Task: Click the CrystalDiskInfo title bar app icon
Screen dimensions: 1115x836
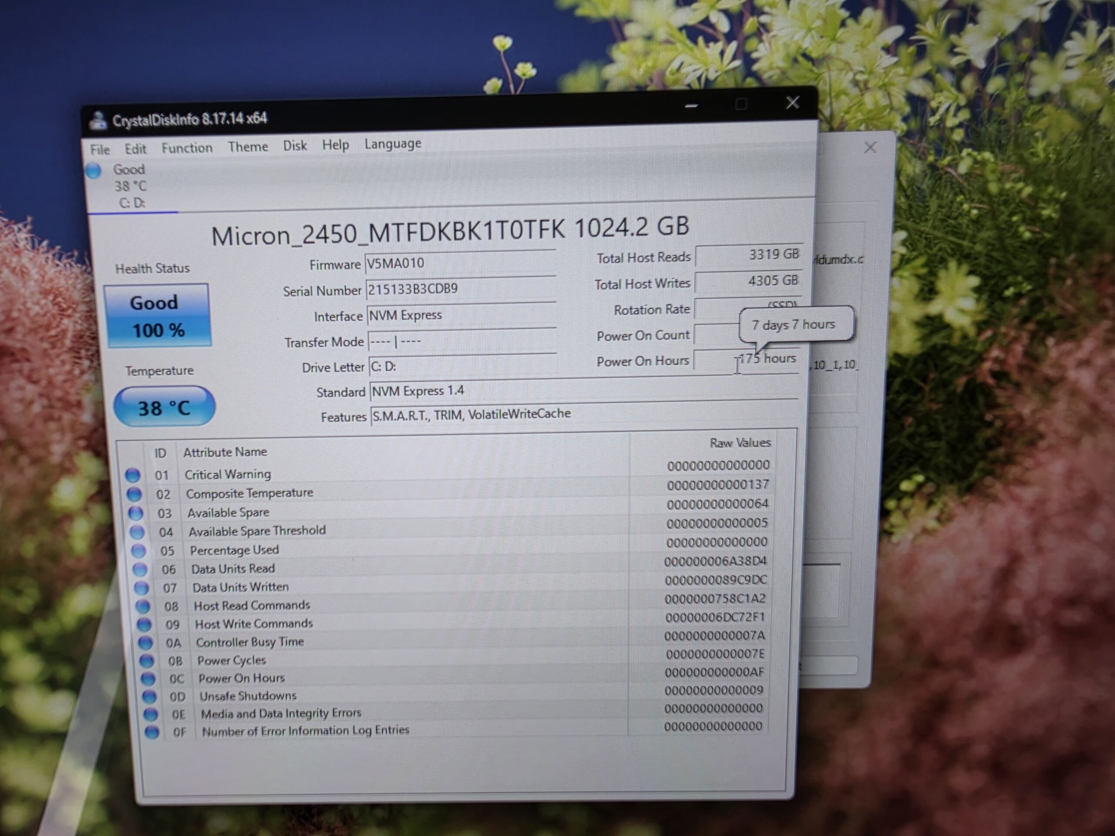Action: [98, 121]
